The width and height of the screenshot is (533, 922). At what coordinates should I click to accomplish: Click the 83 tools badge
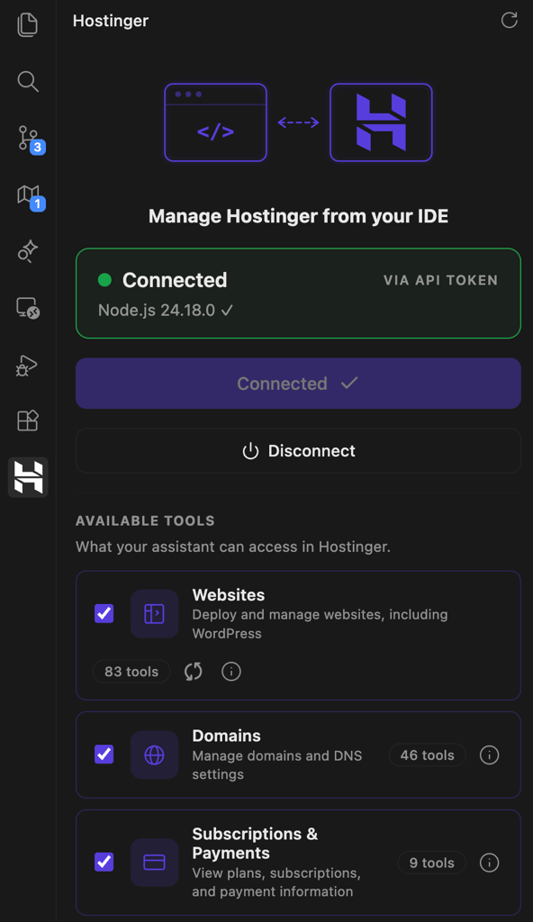pyautogui.click(x=131, y=672)
